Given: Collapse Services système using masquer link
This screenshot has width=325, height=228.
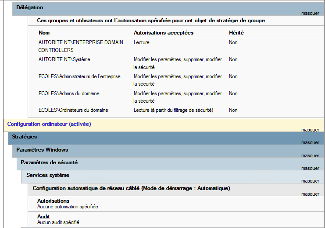Looking at the screenshot, I should [x=310, y=181].
